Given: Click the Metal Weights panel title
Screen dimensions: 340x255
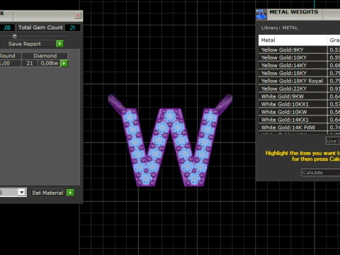Looking at the screenshot, I should (x=294, y=12).
